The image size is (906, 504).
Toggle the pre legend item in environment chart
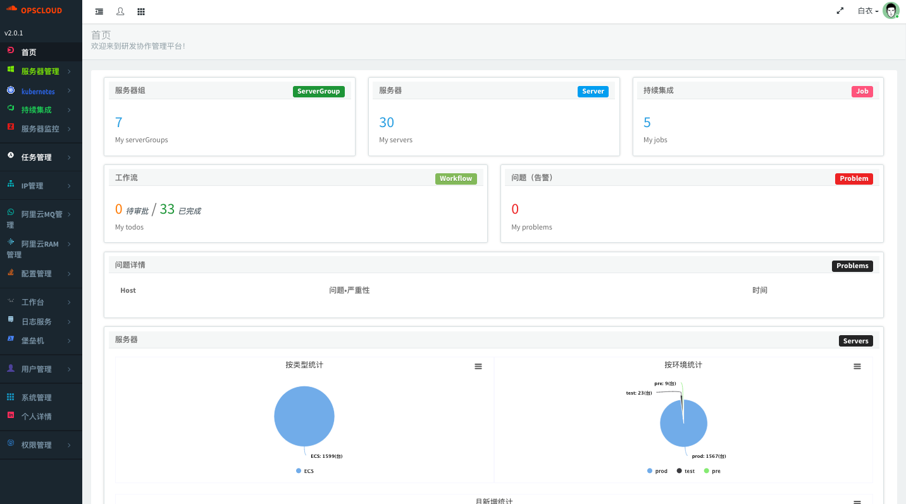(x=712, y=471)
